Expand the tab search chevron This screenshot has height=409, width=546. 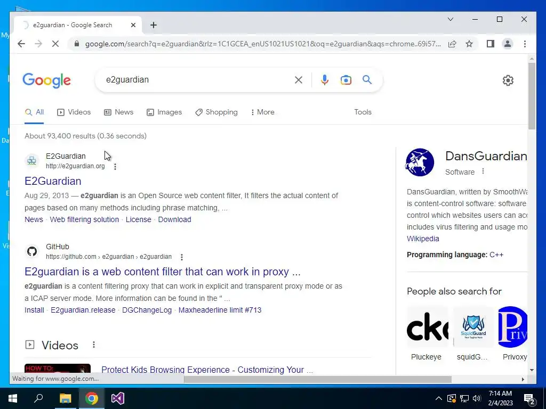[x=450, y=19]
